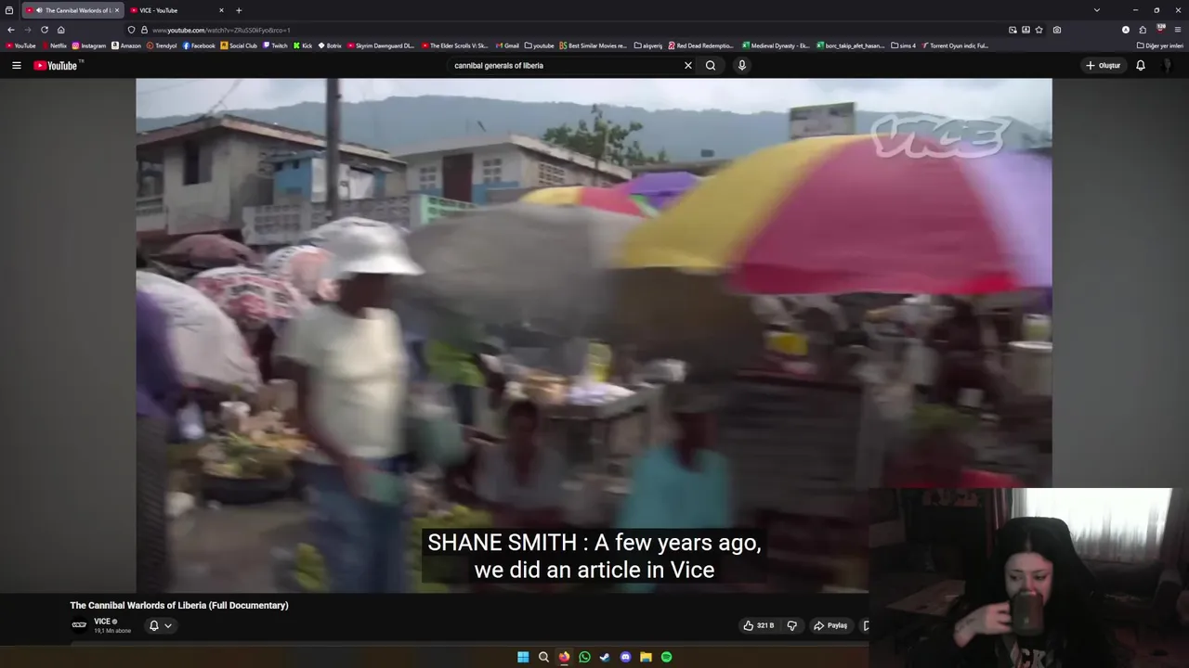The width and height of the screenshot is (1189, 668).
Task: Open Firefox View tab overview icon
Action: coord(9,10)
